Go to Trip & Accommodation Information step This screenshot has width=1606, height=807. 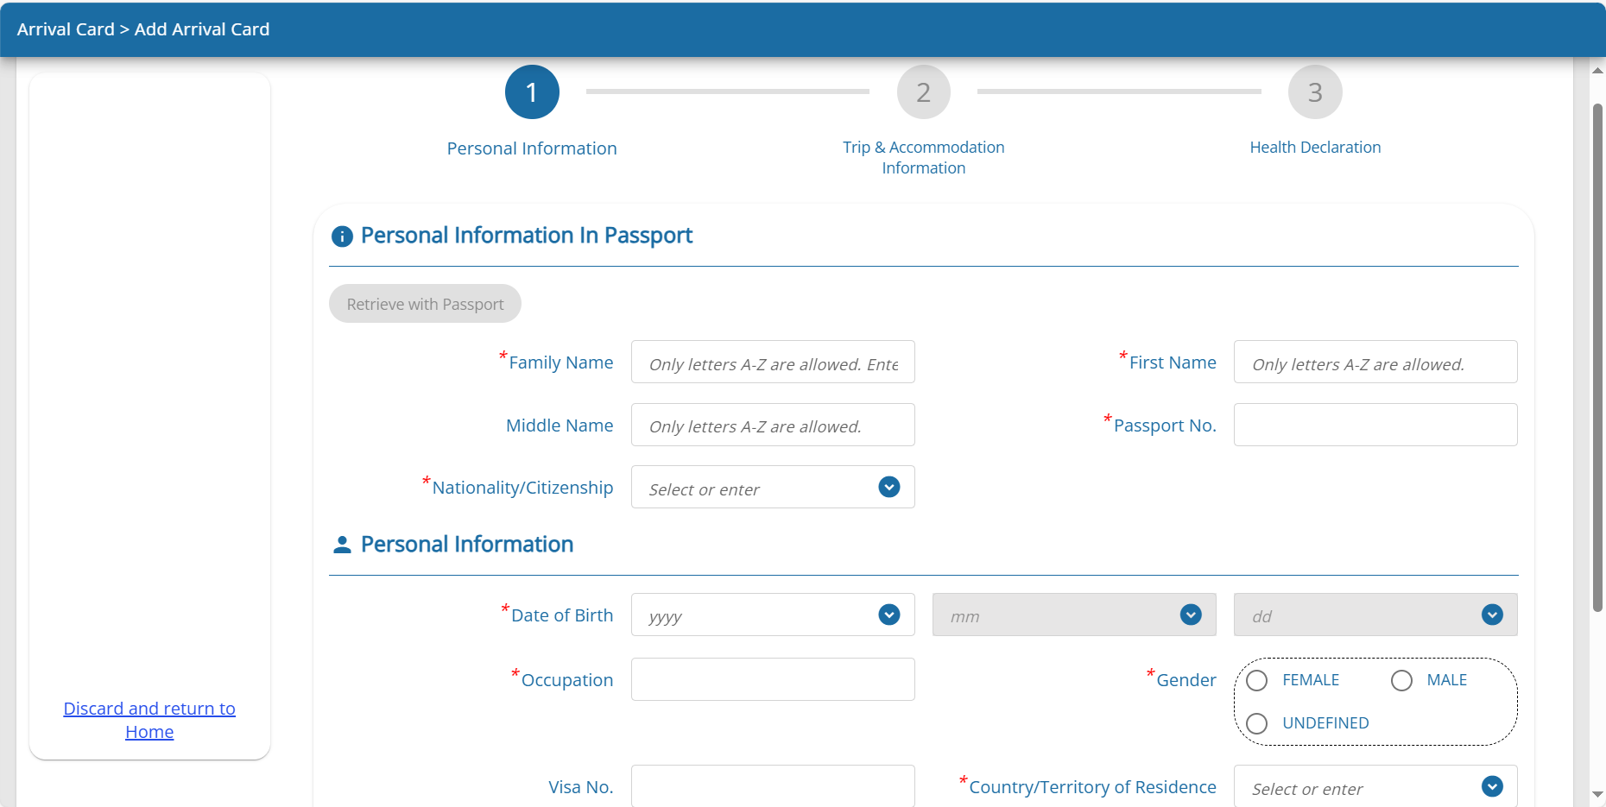point(923,157)
